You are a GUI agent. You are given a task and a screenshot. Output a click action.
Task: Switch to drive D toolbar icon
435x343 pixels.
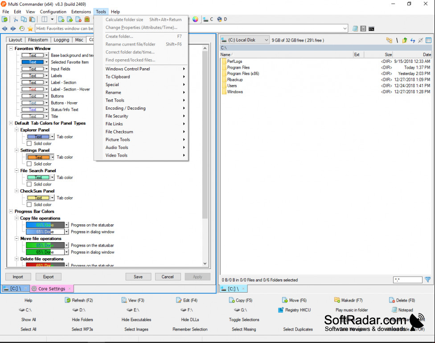tap(222, 19)
